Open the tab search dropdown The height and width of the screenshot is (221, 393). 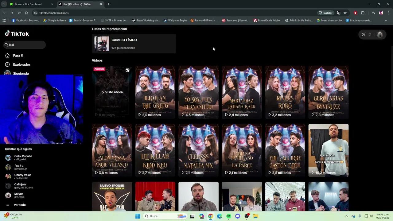tap(4, 4)
